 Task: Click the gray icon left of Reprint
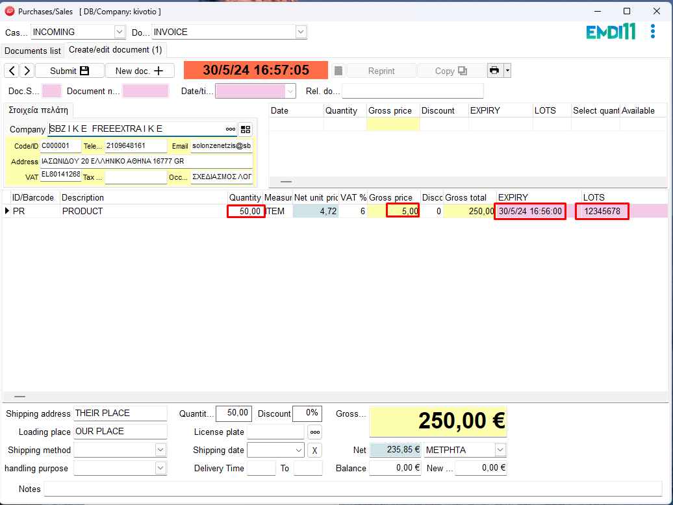338,71
